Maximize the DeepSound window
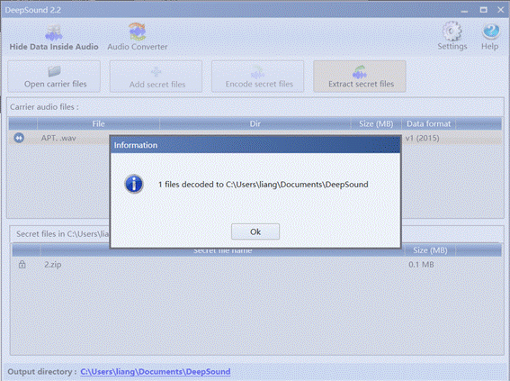 [484, 10]
